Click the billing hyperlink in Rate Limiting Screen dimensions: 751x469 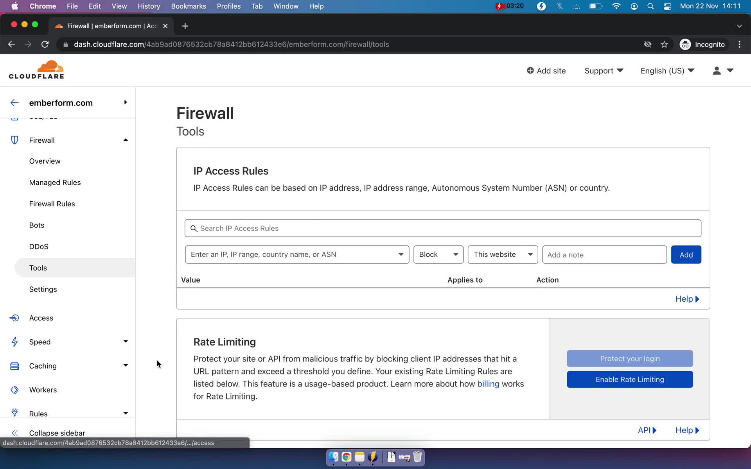488,384
